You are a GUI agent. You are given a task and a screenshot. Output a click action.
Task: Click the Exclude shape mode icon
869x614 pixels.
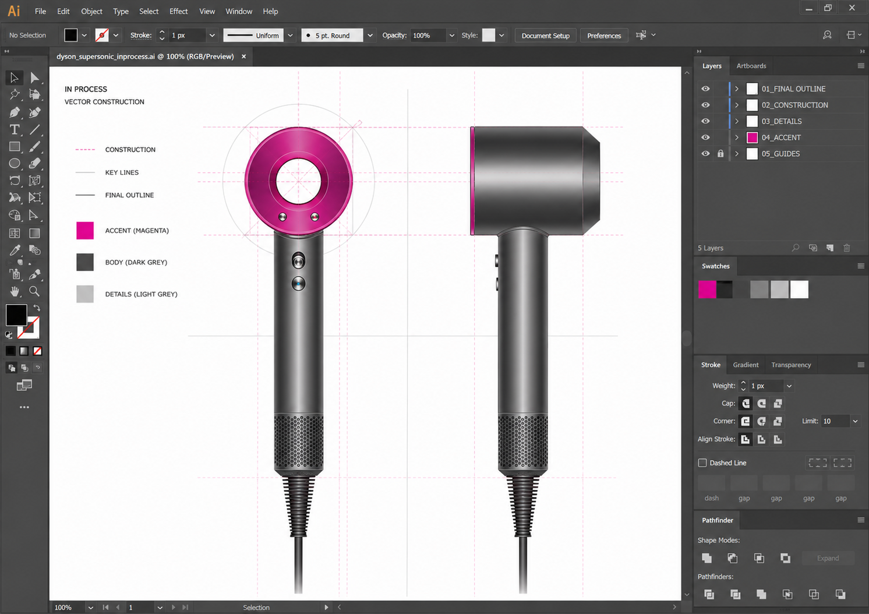(785, 558)
